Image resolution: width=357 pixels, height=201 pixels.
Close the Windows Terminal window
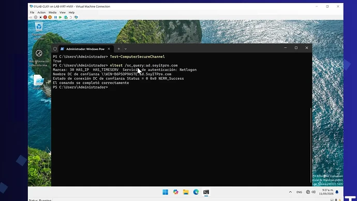pos(307,48)
